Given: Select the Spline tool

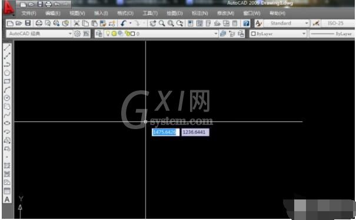Looking at the screenshot, I should coord(7,115).
